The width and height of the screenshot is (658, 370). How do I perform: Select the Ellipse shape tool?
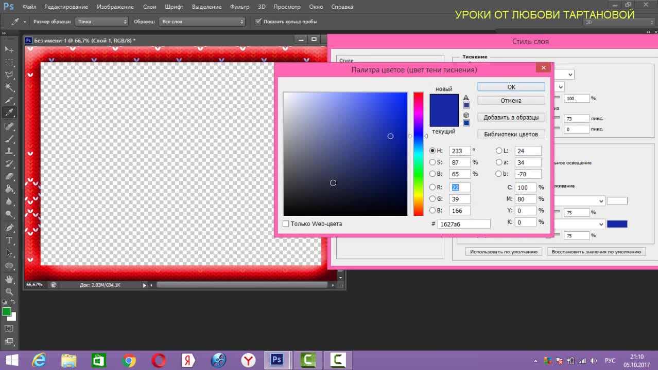[9, 266]
